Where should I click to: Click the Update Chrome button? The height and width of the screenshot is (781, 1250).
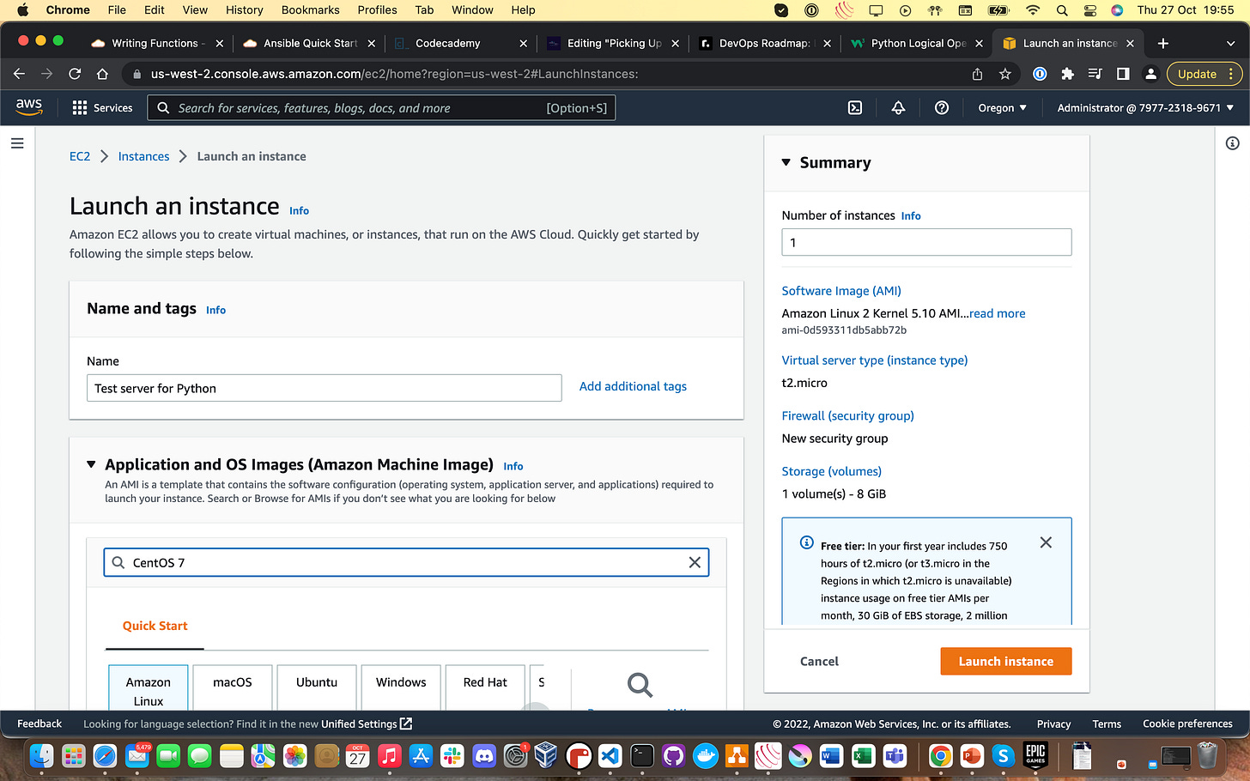1204,74
